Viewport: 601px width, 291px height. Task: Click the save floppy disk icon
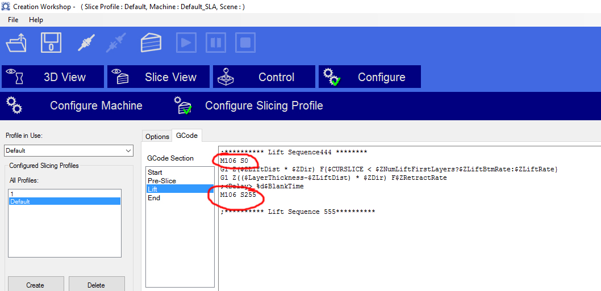(51, 43)
